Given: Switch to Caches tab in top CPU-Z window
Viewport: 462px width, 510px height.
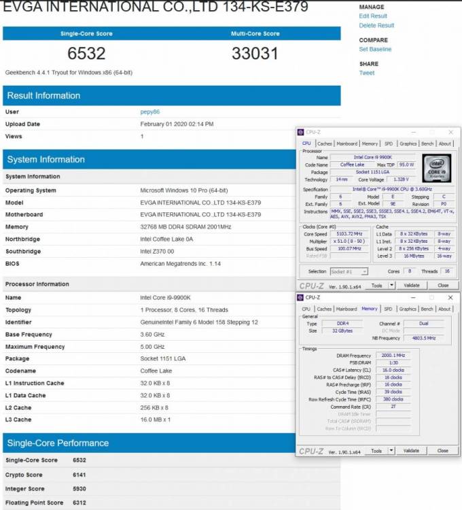Looking at the screenshot, I should pos(324,143).
